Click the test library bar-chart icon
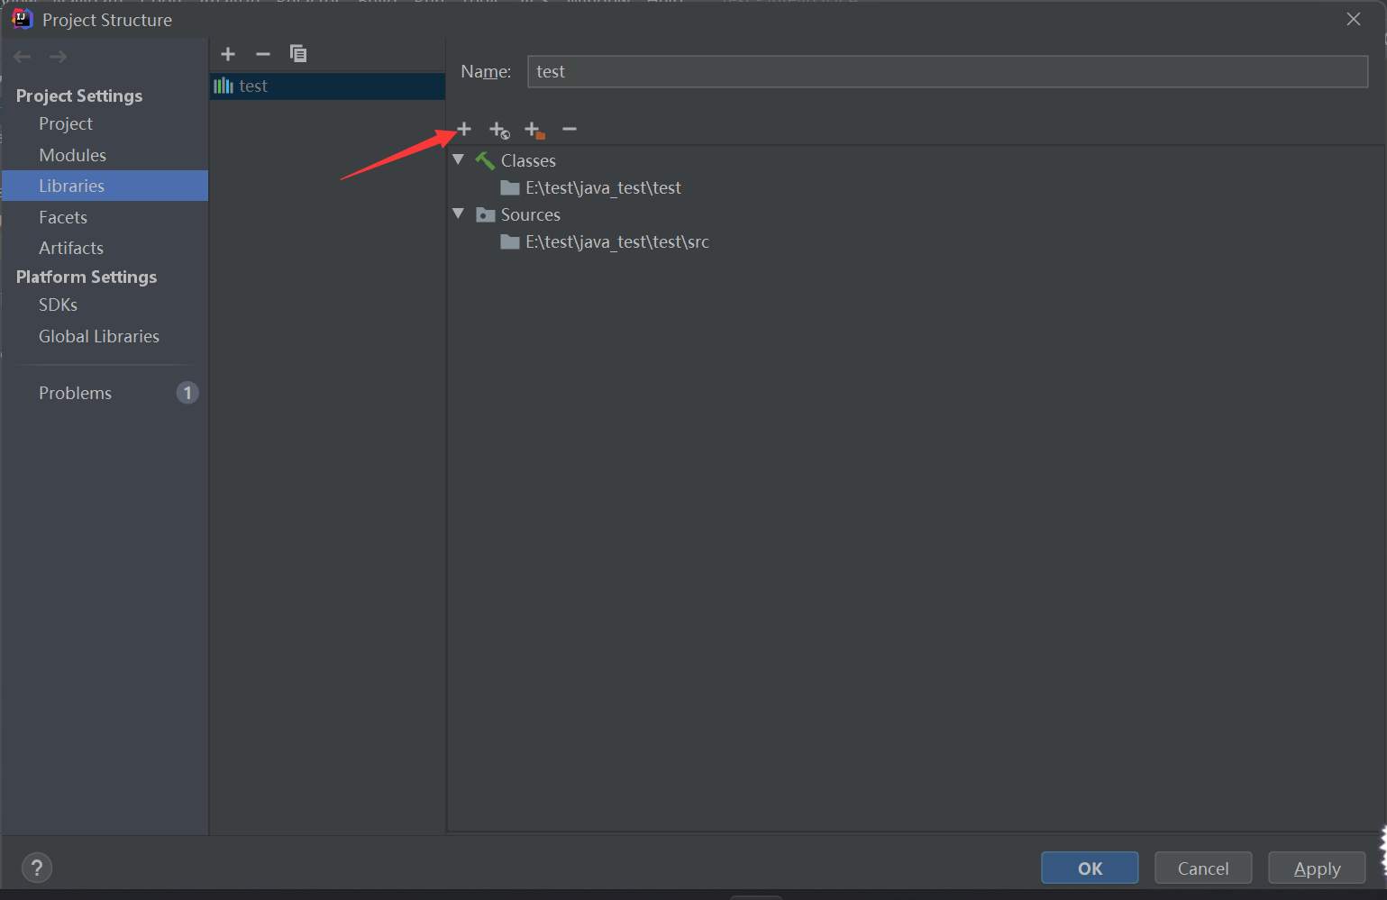The height and width of the screenshot is (900, 1387). coord(224,86)
